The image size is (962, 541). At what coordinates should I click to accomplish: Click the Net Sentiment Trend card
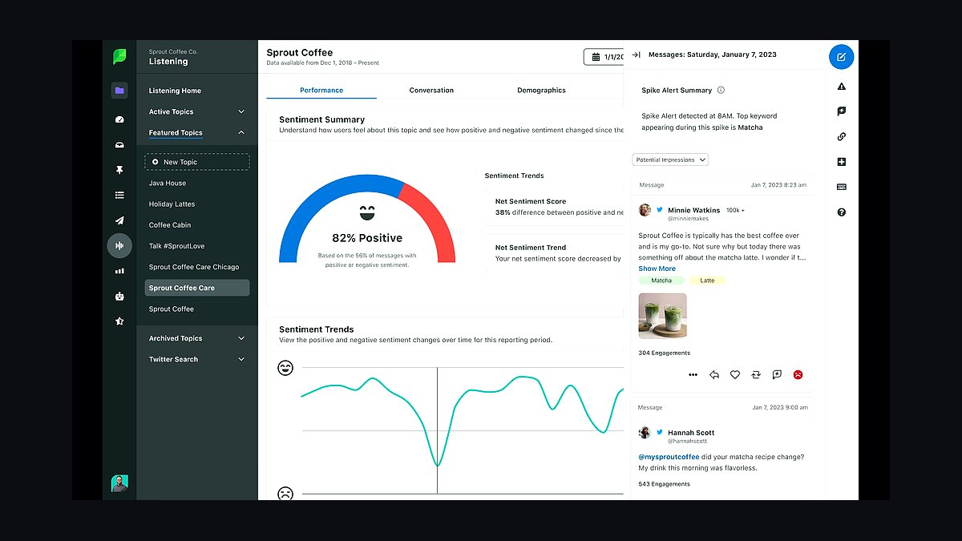coord(555,253)
